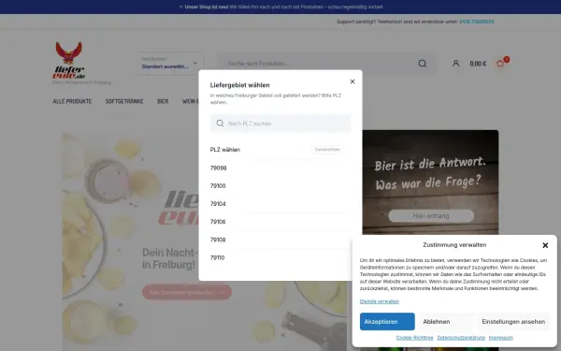Close the Liefergebiet wählen dialog
Image resolution: width=561 pixels, height=351 pixels.
352,81
